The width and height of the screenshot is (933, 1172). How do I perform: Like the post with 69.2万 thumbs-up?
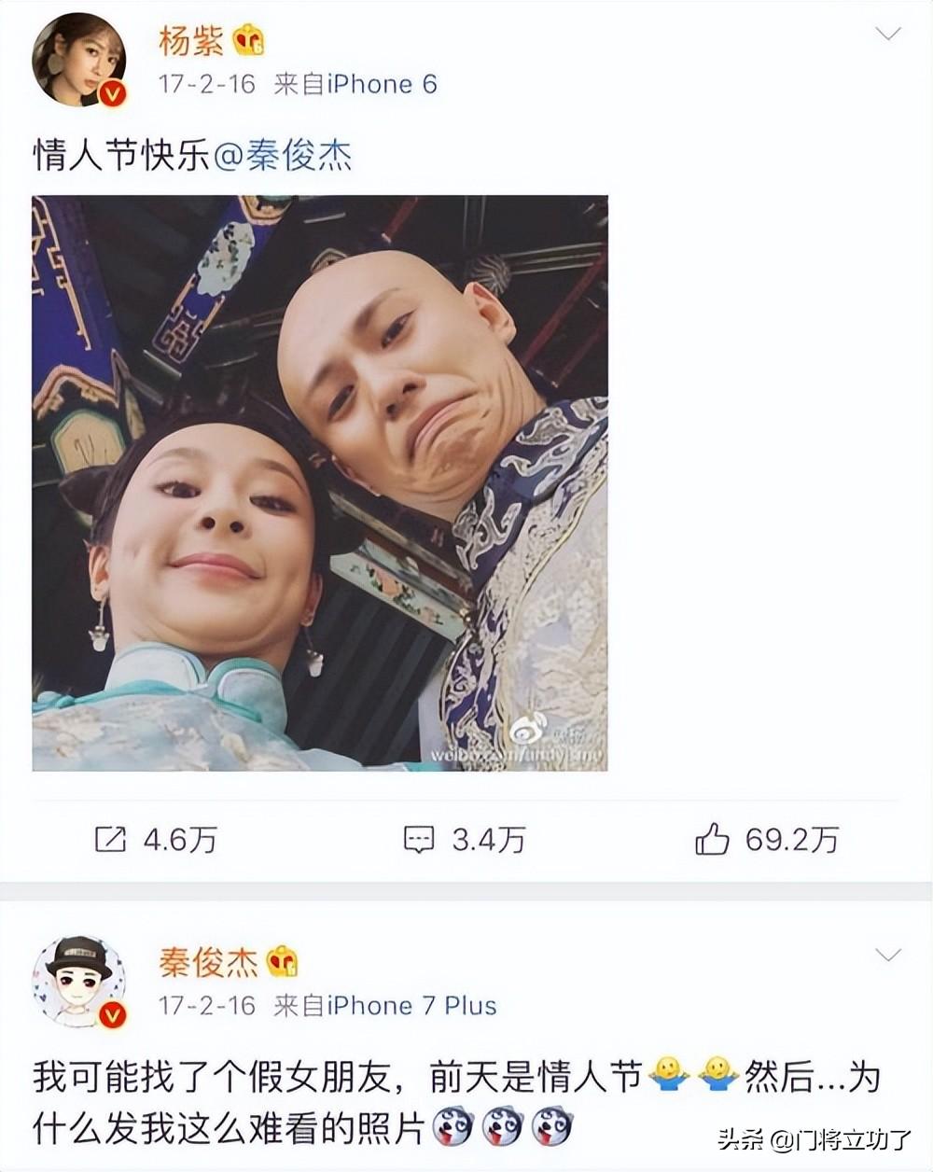(x=712, y=839)
